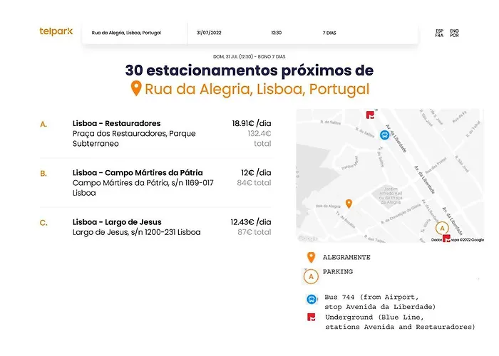The image size is (499, 356).
Task: Open the 7 DIAS duration selector
Action: pos(329,33)
